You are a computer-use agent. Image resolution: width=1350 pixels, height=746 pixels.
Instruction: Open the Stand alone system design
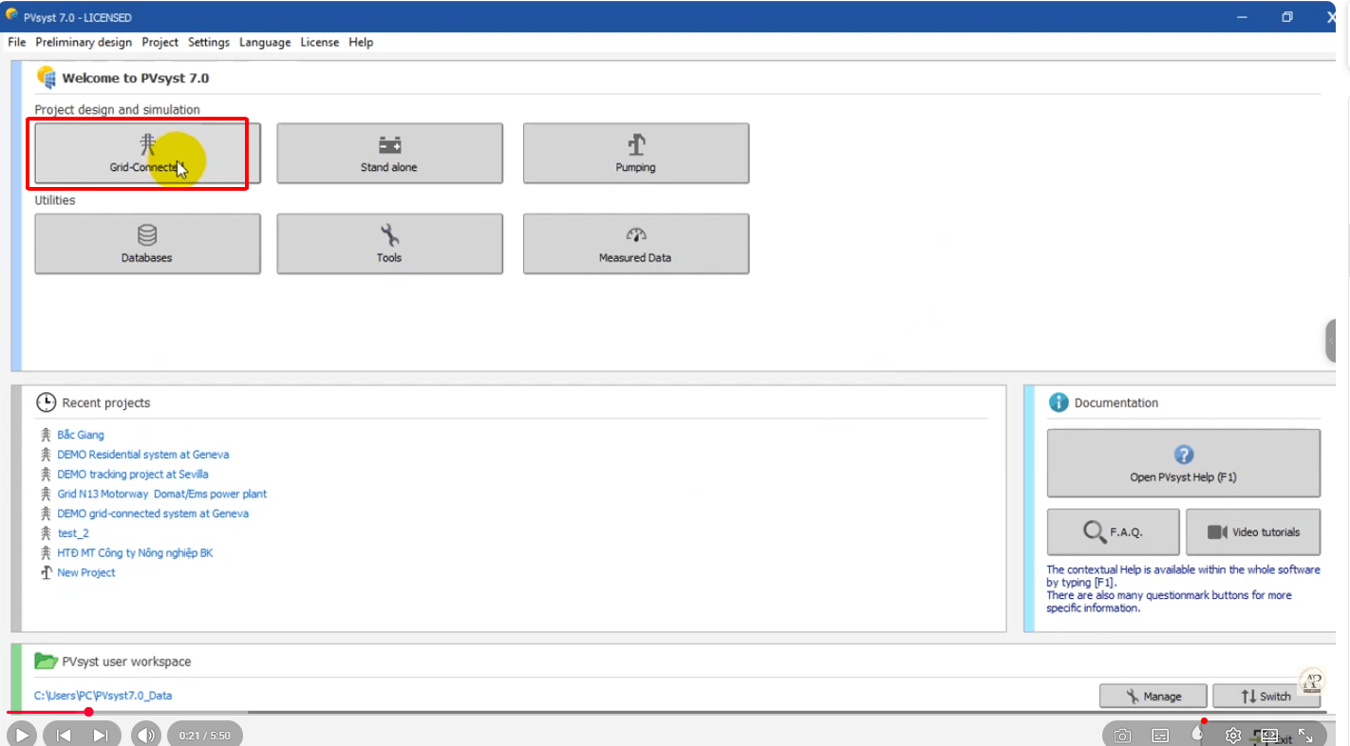pyautogui.click(x=389, y=153)
